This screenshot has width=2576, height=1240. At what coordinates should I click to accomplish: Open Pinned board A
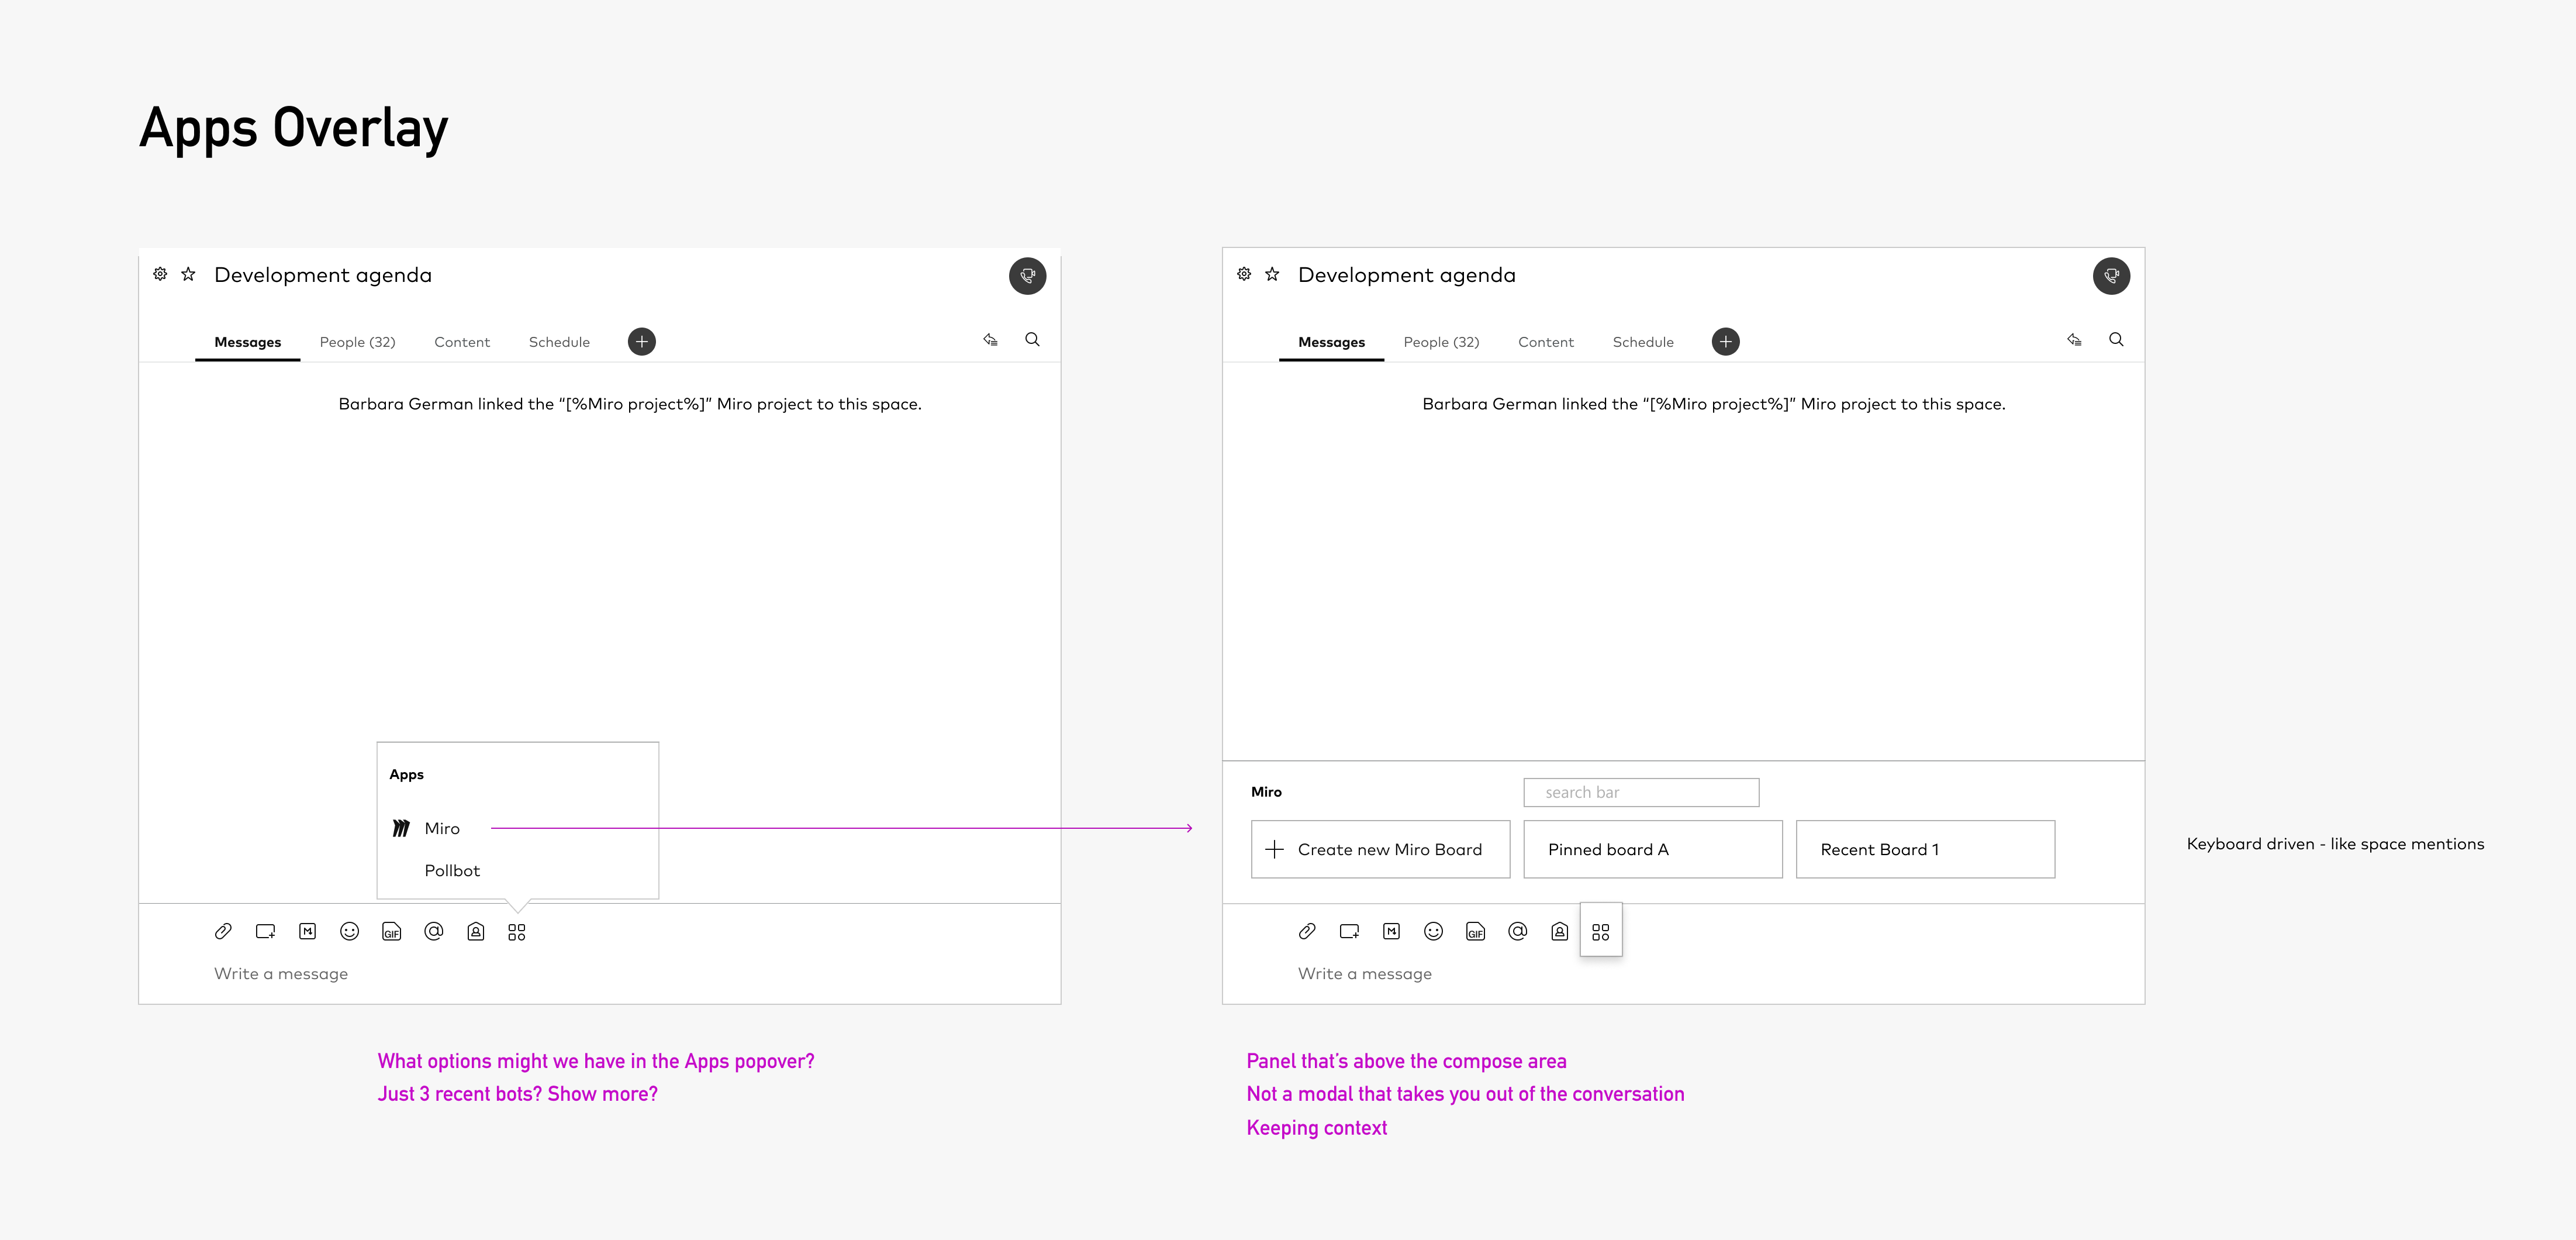coord(1652,849)
